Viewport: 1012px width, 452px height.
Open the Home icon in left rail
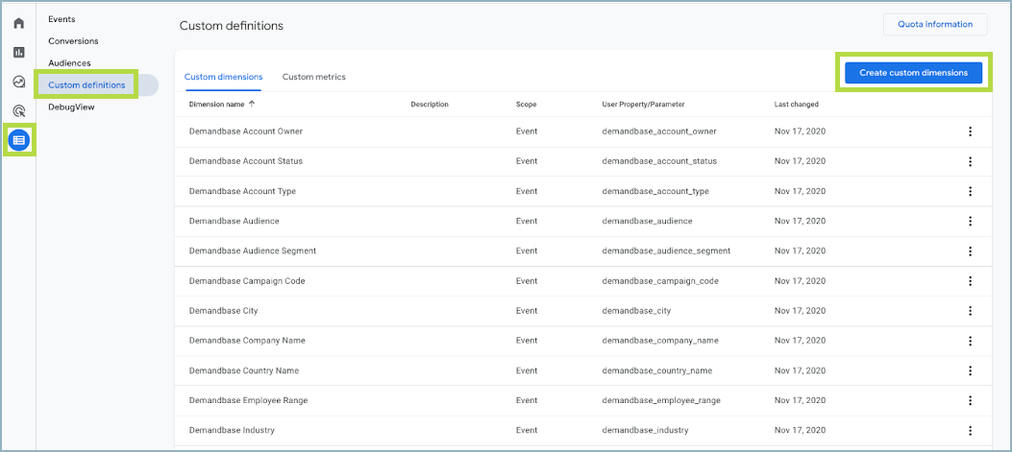18,23
